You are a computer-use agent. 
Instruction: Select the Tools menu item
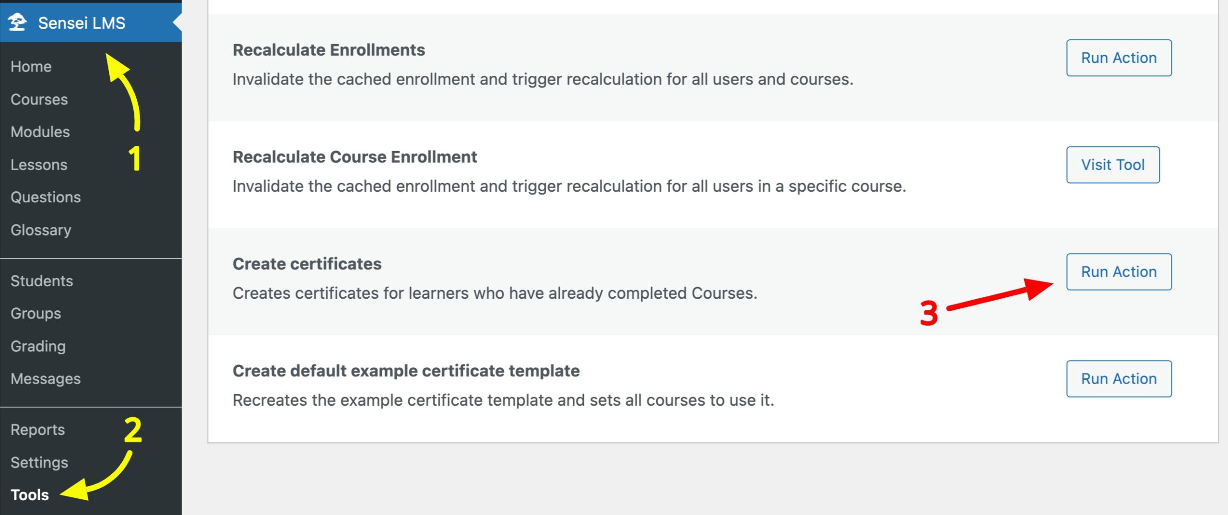coord(30,495)
